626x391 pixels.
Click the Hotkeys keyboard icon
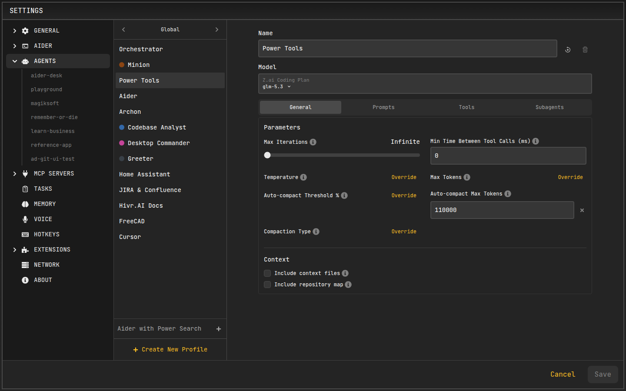(25, 234)
